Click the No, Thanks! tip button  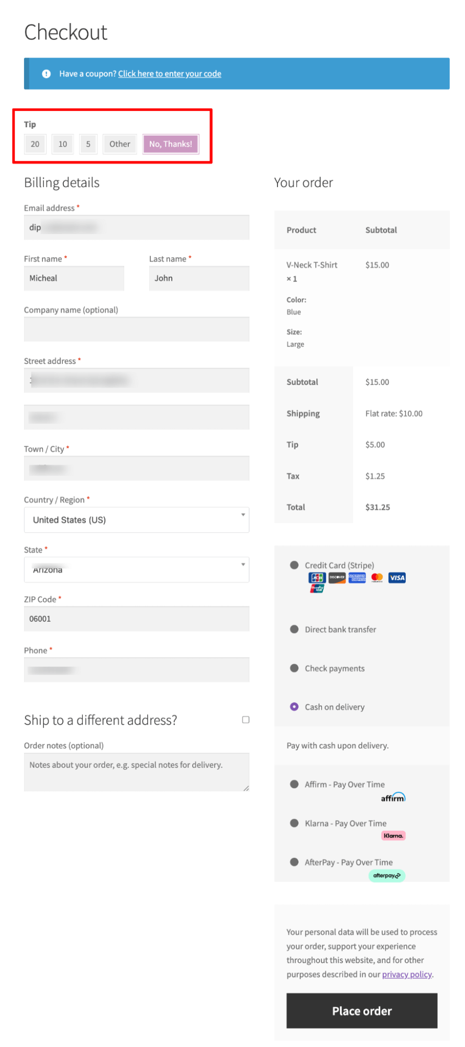171,144
